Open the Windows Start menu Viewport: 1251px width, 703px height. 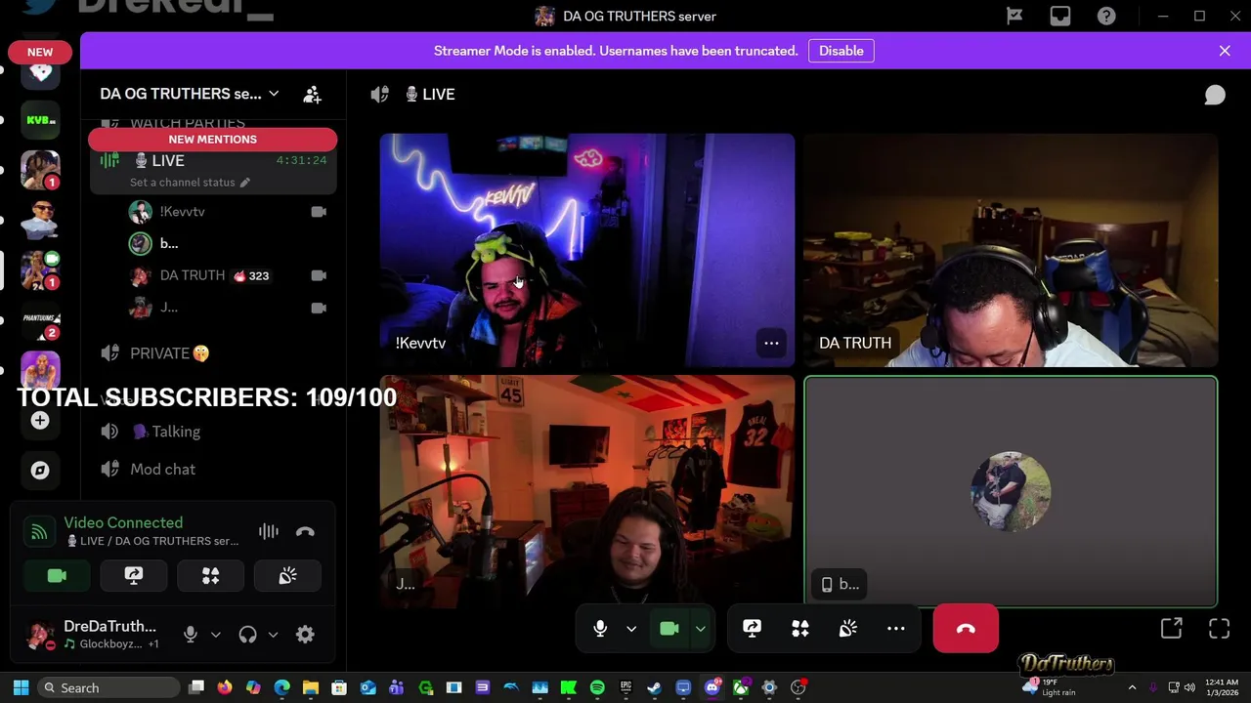pos(21,687)
